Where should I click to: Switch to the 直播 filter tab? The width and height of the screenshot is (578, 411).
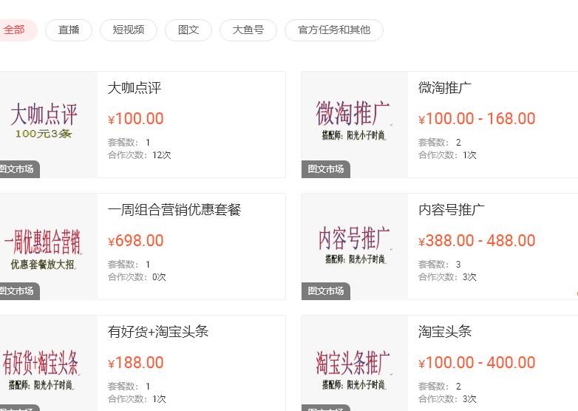point(69,30)
